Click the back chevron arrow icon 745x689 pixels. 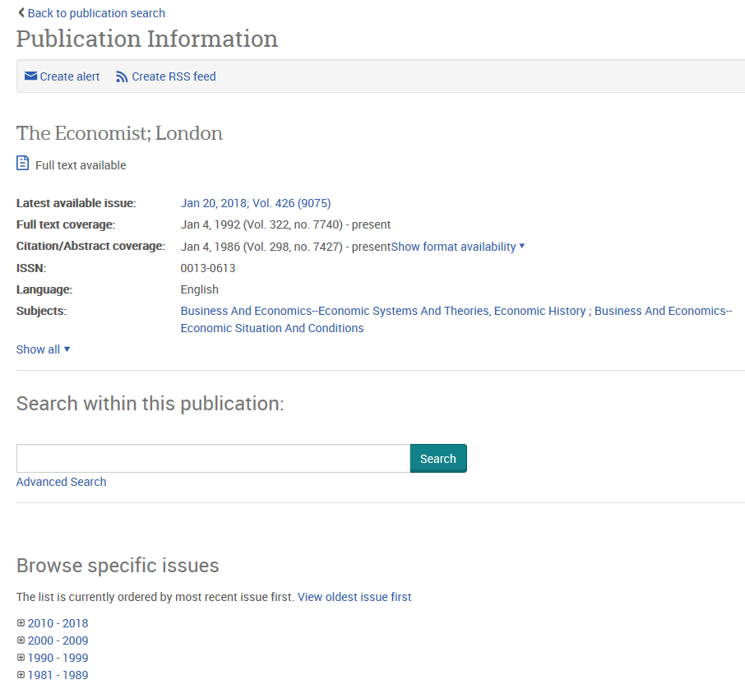[x=21, y=12]
